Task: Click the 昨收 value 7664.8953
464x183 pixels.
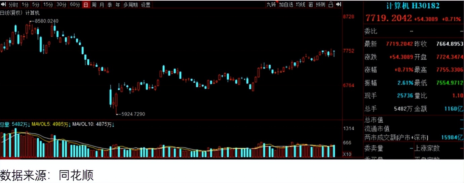Action: coord(450,44)
